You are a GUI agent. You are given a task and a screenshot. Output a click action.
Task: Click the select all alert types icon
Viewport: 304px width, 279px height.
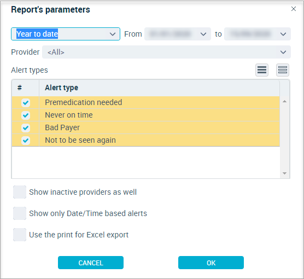pyautogui.click(x=262, y=70)
